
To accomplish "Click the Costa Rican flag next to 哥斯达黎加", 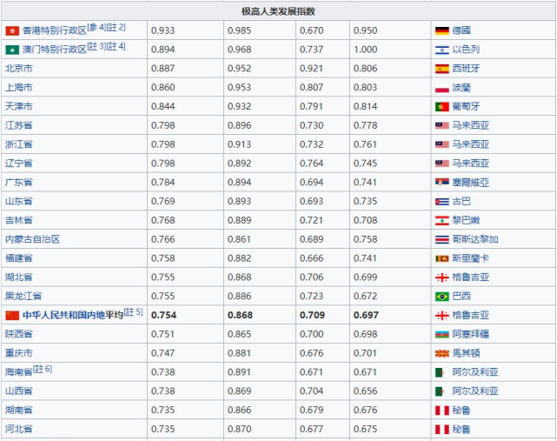I will point(442,239).
